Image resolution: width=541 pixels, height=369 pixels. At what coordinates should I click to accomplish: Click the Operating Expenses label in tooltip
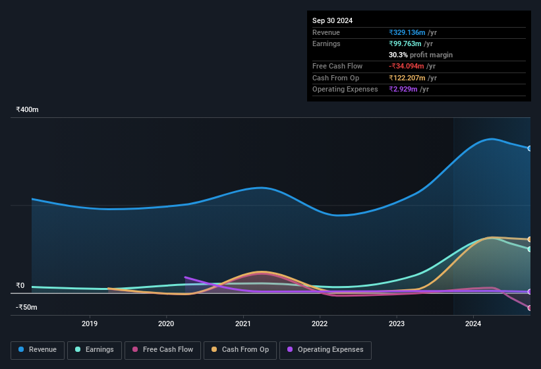[x=345, y=89]
